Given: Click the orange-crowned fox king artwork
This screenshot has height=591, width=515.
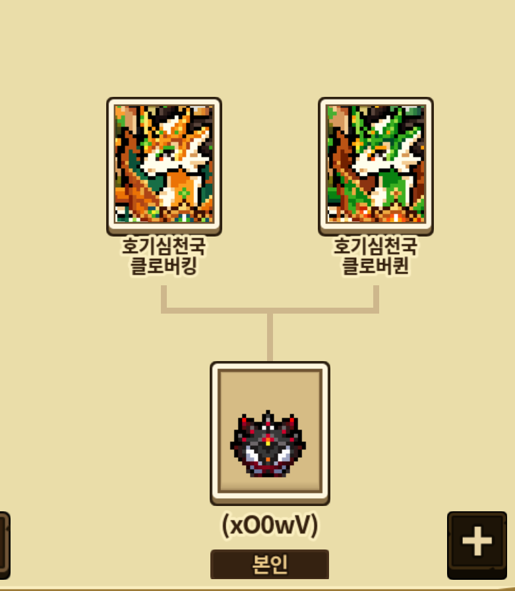Looking at the screenshot, I should [x=164, y=164].
